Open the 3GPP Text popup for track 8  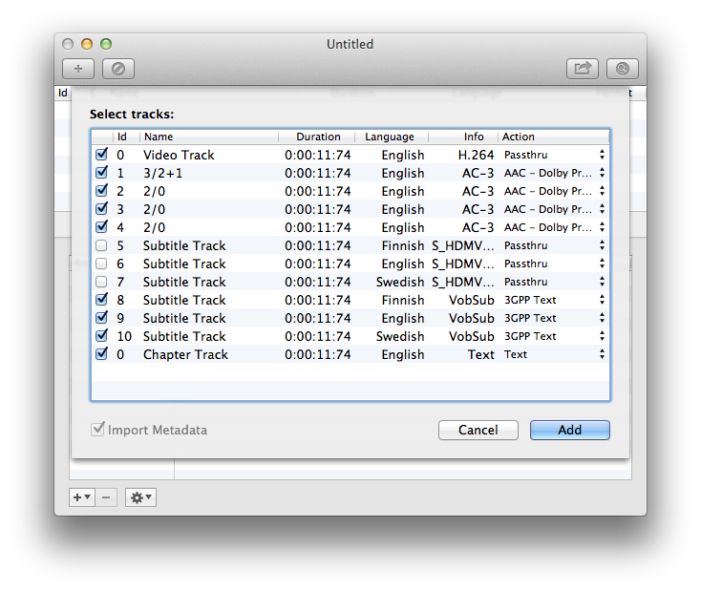click(x=554, y=300)
